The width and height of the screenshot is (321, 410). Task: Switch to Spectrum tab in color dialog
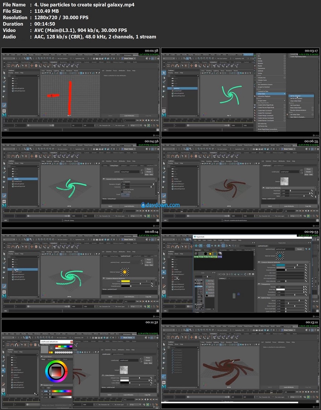point(50,359)
